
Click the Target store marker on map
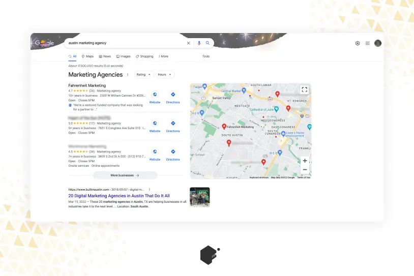204,86
